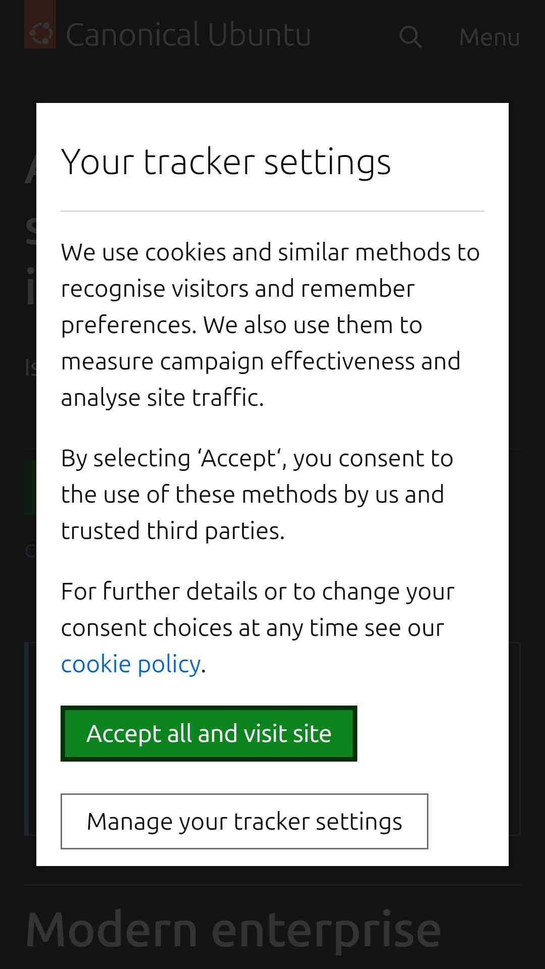Viewport: 545px width, 969px height.
Task: Click the dimmed green button edge behind dialog
Action: [30, 487]
